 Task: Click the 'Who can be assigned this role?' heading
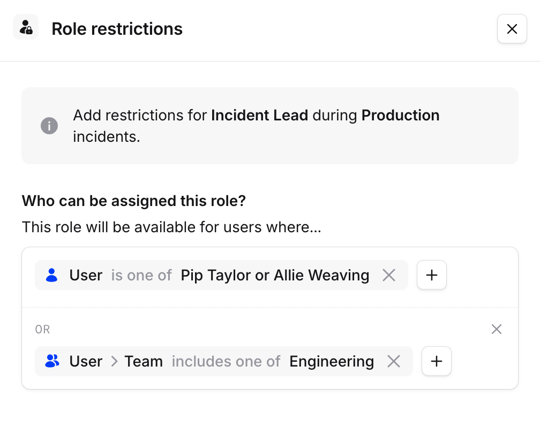tap(133, 201)
